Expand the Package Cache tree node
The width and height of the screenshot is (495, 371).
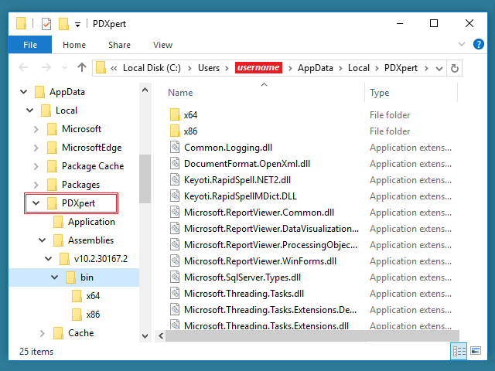pos(36,166)
